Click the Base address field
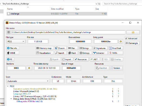 point(80,41)
